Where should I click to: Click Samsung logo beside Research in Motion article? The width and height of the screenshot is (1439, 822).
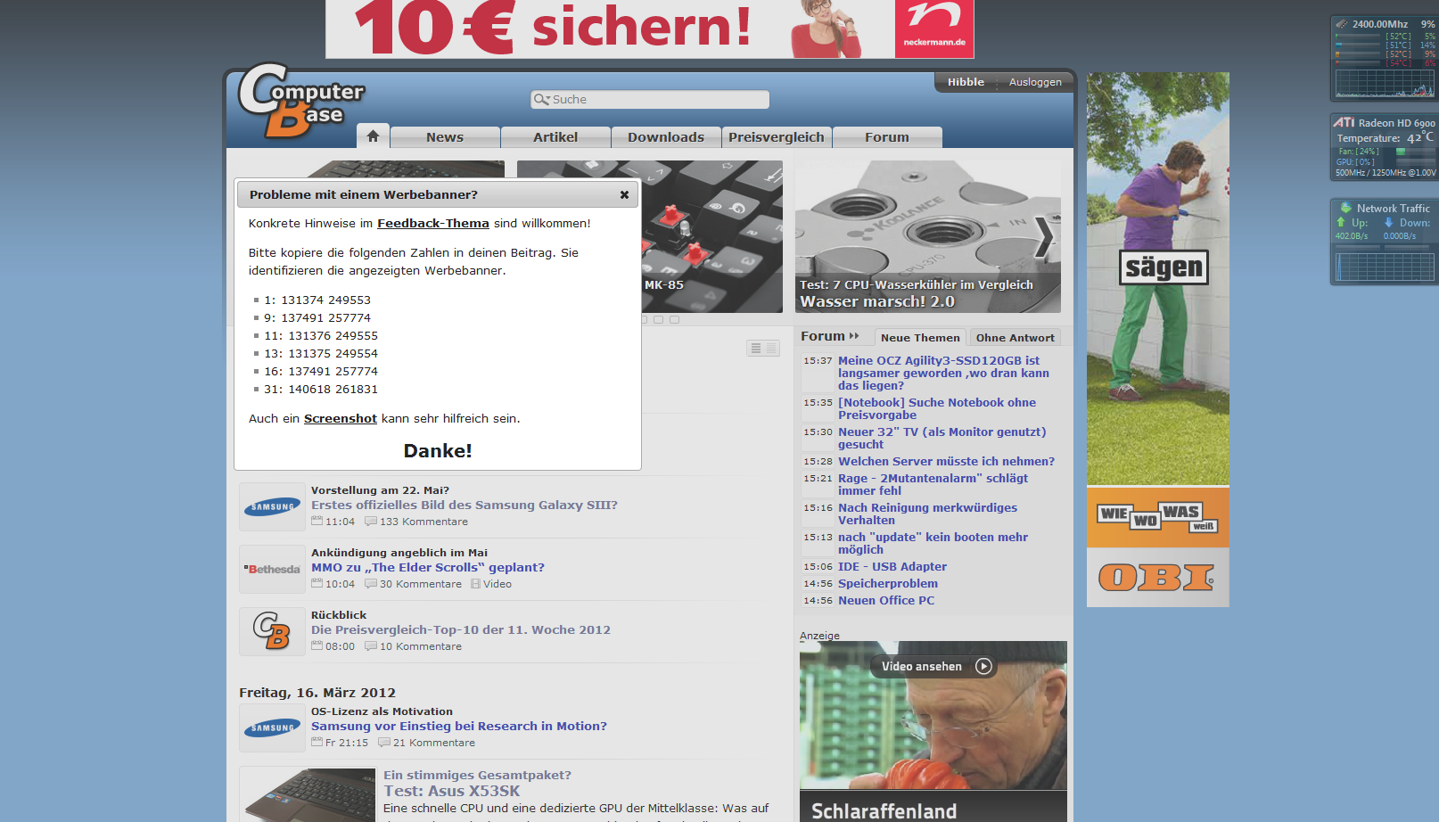(272, 727)
